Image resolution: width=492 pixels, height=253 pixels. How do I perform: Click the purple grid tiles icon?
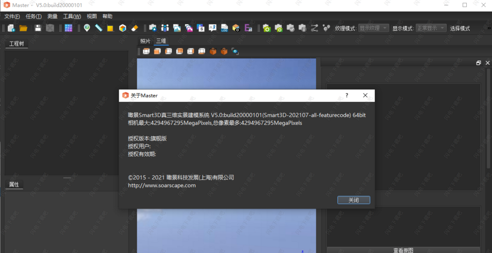[68, 28]
